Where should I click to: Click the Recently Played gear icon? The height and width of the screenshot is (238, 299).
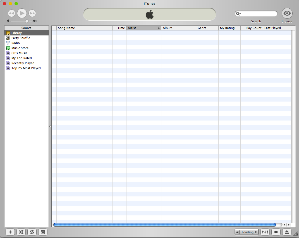pos(8,63)
